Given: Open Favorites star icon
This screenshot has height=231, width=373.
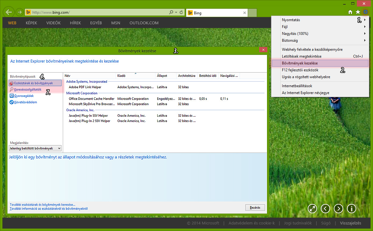Looking at the screenshot, I should coord(358,12).
